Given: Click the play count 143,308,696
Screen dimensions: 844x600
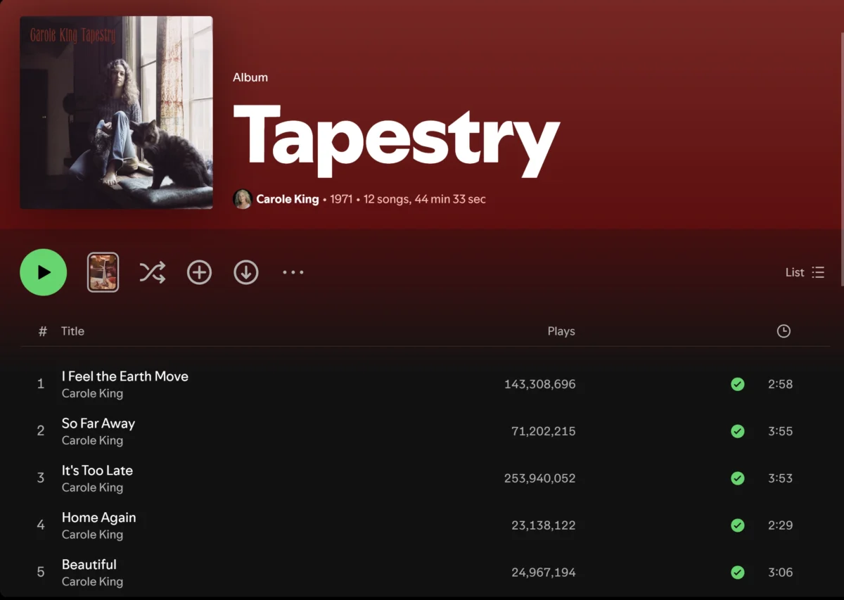Looking at the screenshot, I should point(539,384).
